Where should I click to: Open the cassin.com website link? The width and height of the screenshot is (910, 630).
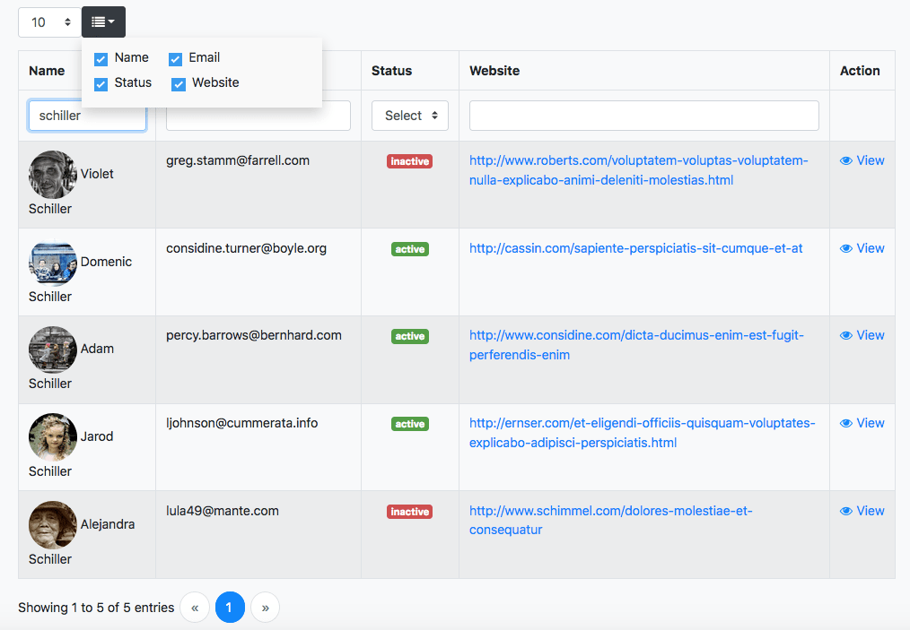coord(635,248)
